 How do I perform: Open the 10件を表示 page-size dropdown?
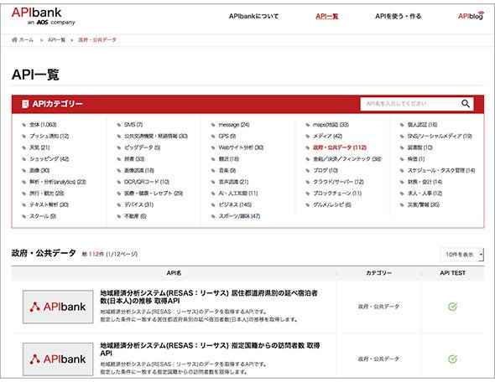461,255
